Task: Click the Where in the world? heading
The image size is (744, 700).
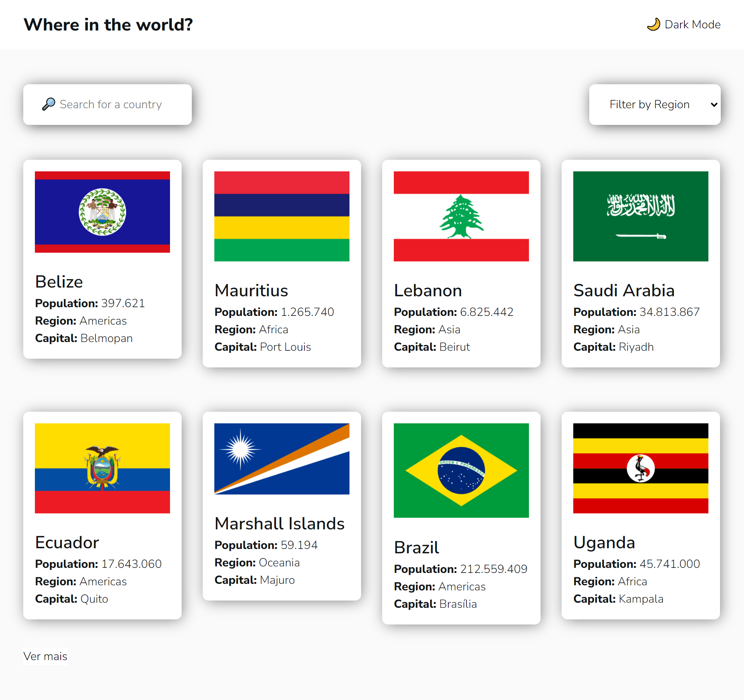Action: (109, 25)
